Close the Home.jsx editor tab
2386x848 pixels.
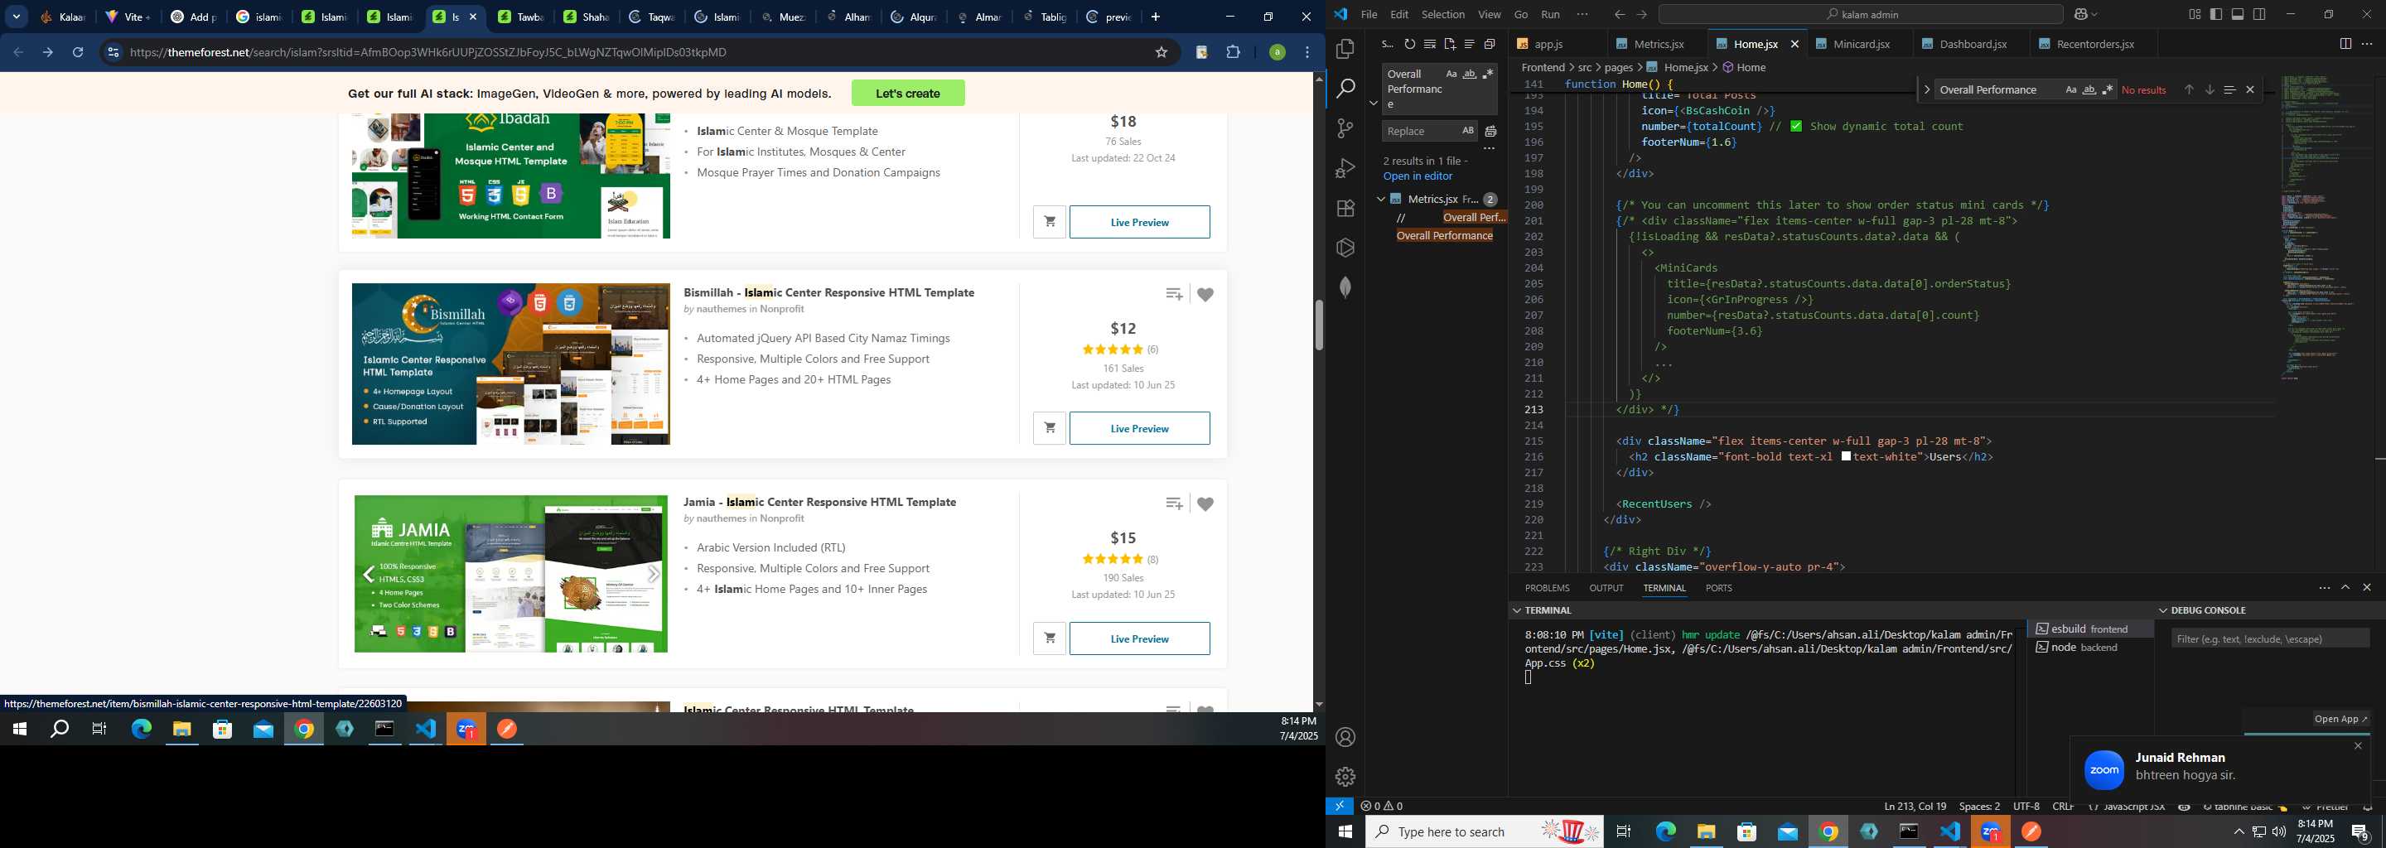point(1794,45)
